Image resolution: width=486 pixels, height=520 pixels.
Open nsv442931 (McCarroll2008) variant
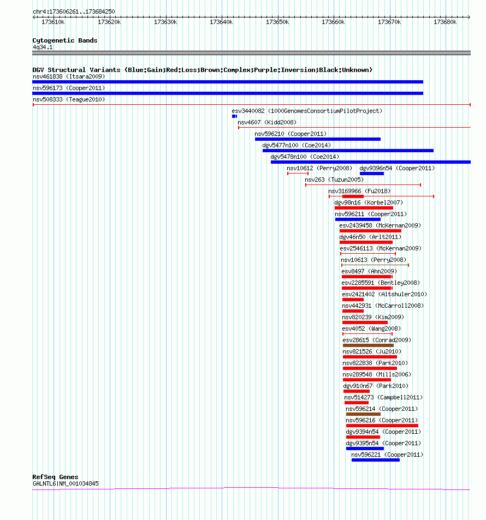(x=383, y=306)
